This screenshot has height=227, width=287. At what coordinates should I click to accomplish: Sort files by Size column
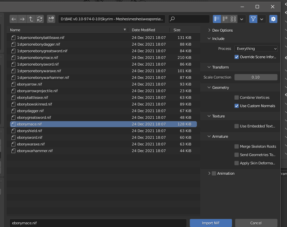coord(185,30)
